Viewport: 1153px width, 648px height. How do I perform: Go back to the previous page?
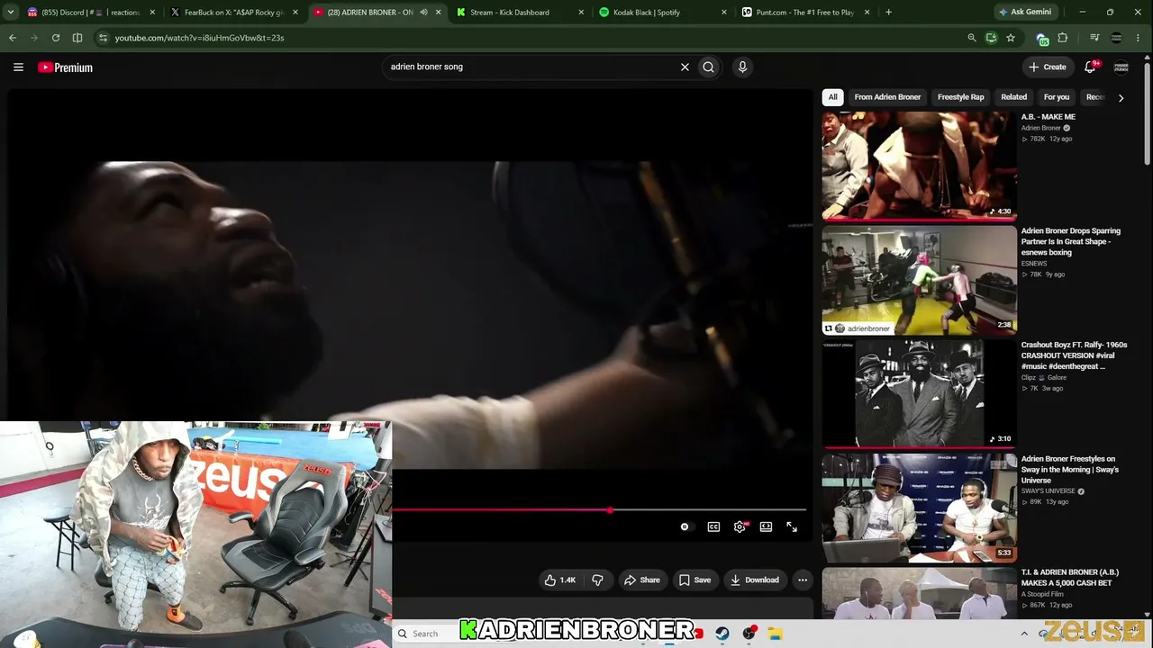(x=13, y=38)
